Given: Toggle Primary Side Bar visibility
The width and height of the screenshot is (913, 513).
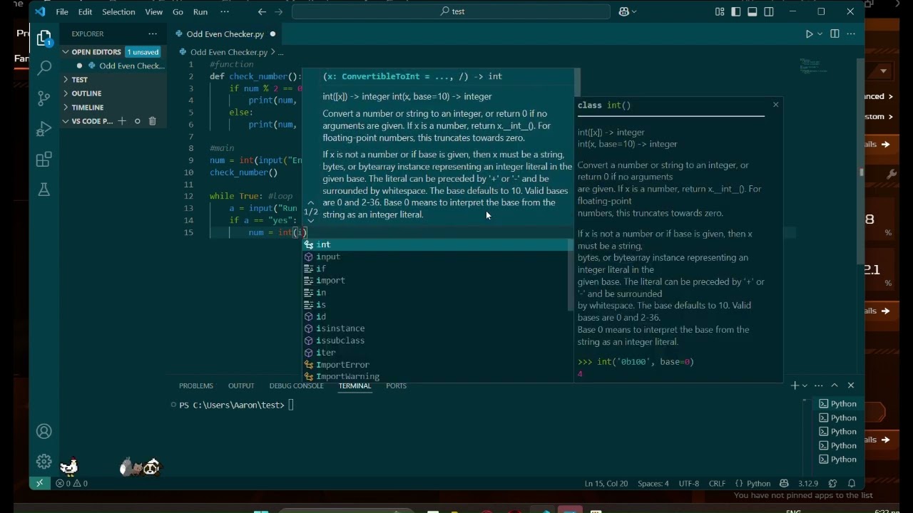Looking at the screenshot, I should 735,11.
